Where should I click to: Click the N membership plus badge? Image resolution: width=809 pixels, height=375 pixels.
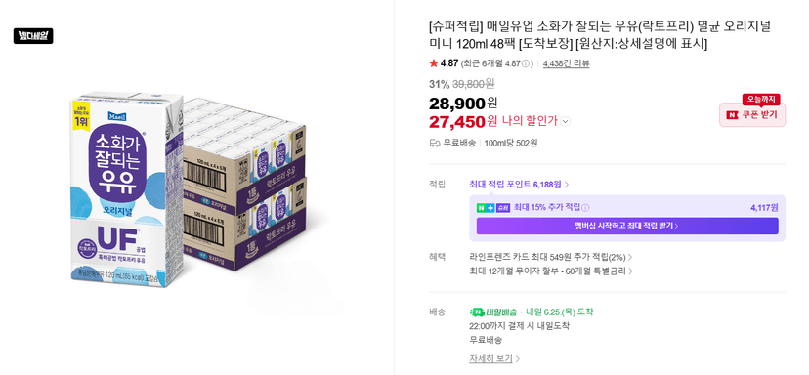coord(493,207)
